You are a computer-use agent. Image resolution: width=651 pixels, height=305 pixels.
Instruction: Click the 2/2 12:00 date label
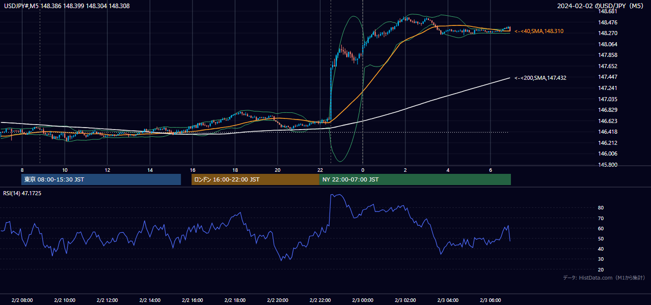pos(107,300)
